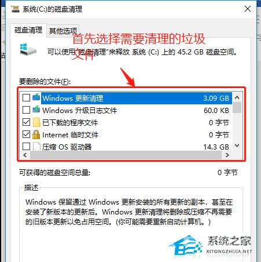Click the Windows Update Cleanup item icon
Viewport: 261px width, 262px height.
point(36,97)
